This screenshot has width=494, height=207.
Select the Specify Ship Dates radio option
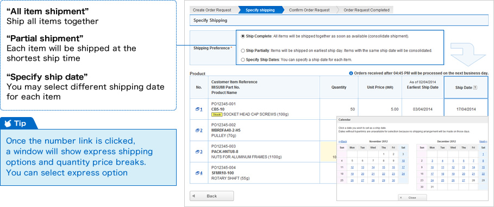242,60
